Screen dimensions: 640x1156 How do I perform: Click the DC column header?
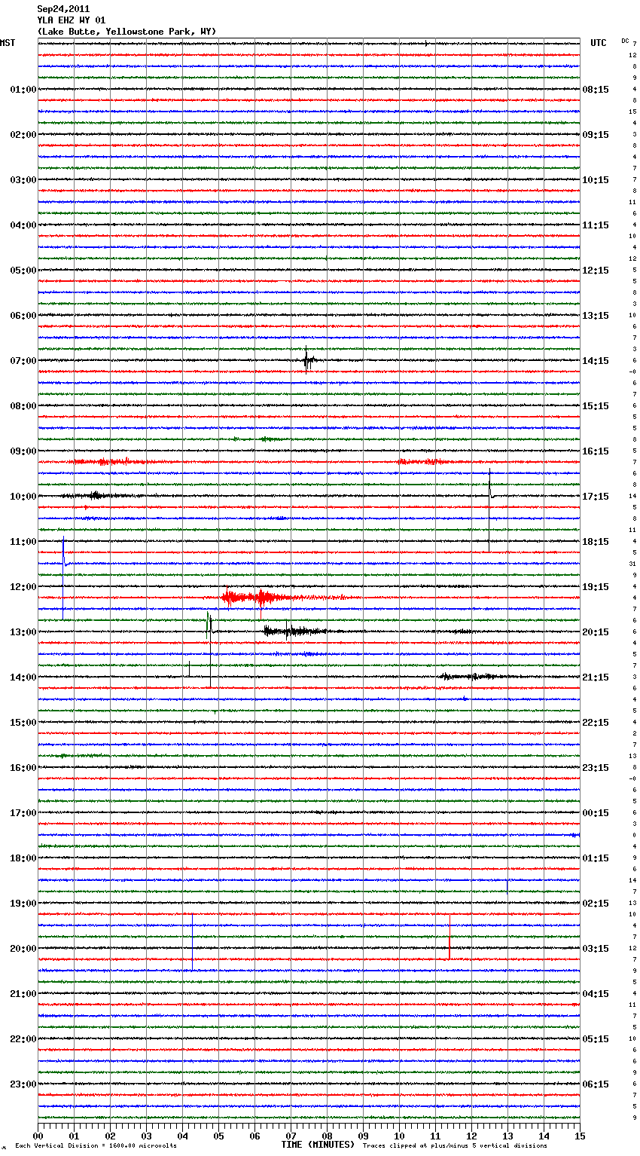pyautogui.click(x=625, y=40)
